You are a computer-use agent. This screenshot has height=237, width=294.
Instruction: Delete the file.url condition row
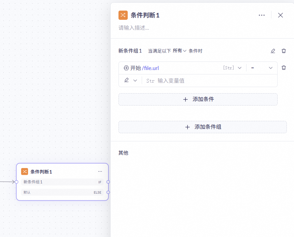pyautogui.click(x=284, y=68)
